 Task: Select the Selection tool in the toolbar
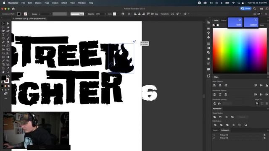(x=3, y=23)
